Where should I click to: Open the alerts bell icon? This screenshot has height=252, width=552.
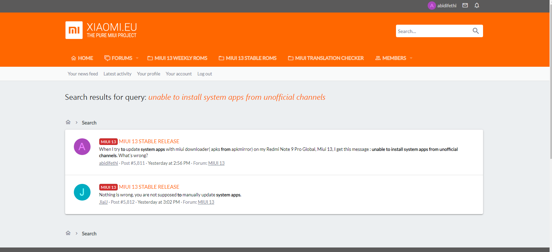click(477, 5)
